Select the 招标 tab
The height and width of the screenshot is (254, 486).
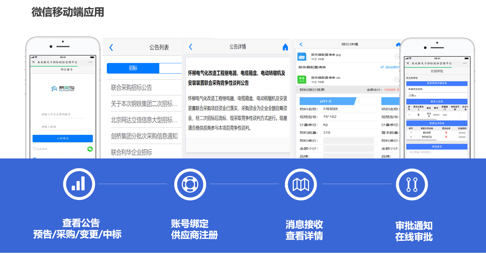[133, 68]
